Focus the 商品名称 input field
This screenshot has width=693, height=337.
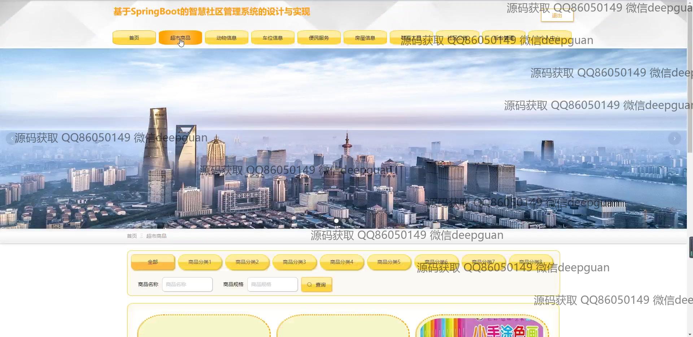point(187,284)
